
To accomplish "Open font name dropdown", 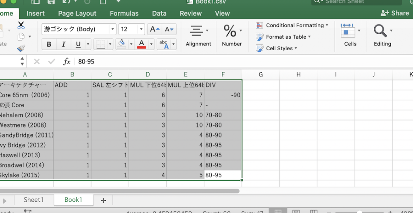I will point(113,29).
